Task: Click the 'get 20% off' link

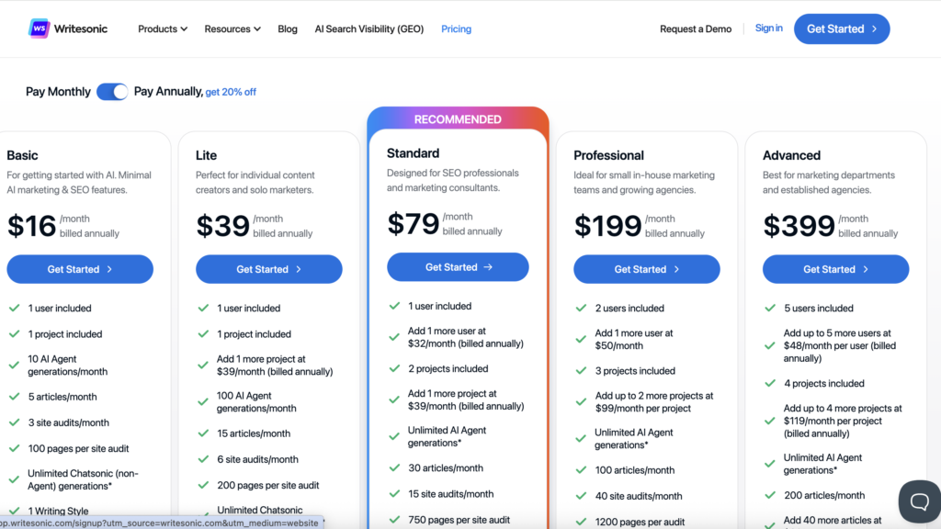Action: (x=230, y=92)
